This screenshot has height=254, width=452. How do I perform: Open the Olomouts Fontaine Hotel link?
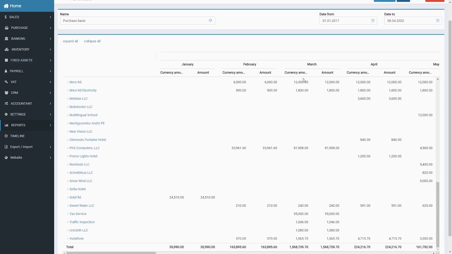88,140
